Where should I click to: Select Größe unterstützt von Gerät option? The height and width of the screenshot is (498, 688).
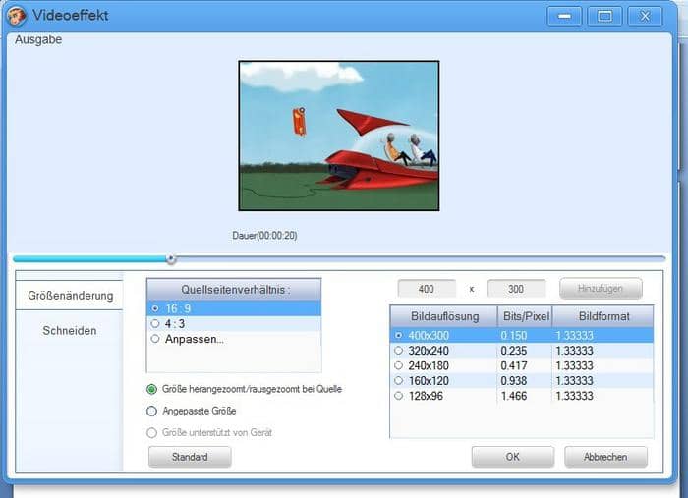(151, 433)
